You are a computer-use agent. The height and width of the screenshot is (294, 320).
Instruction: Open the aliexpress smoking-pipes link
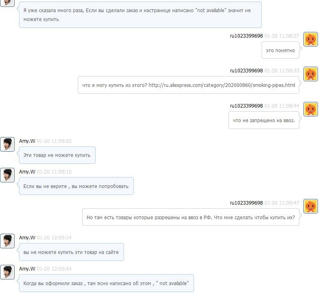222,85
